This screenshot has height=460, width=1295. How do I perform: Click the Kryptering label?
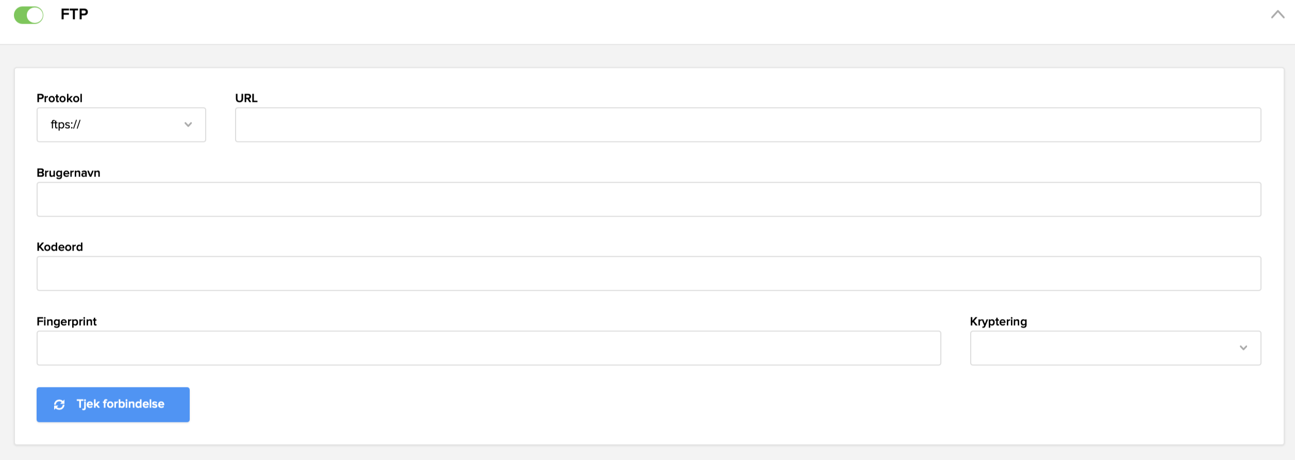(x=998, y=322)
